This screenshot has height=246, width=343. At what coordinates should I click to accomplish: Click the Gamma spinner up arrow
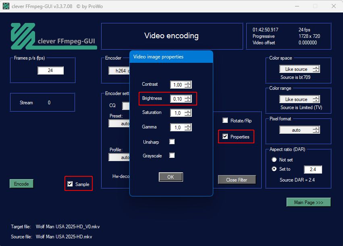click(188, 126)
